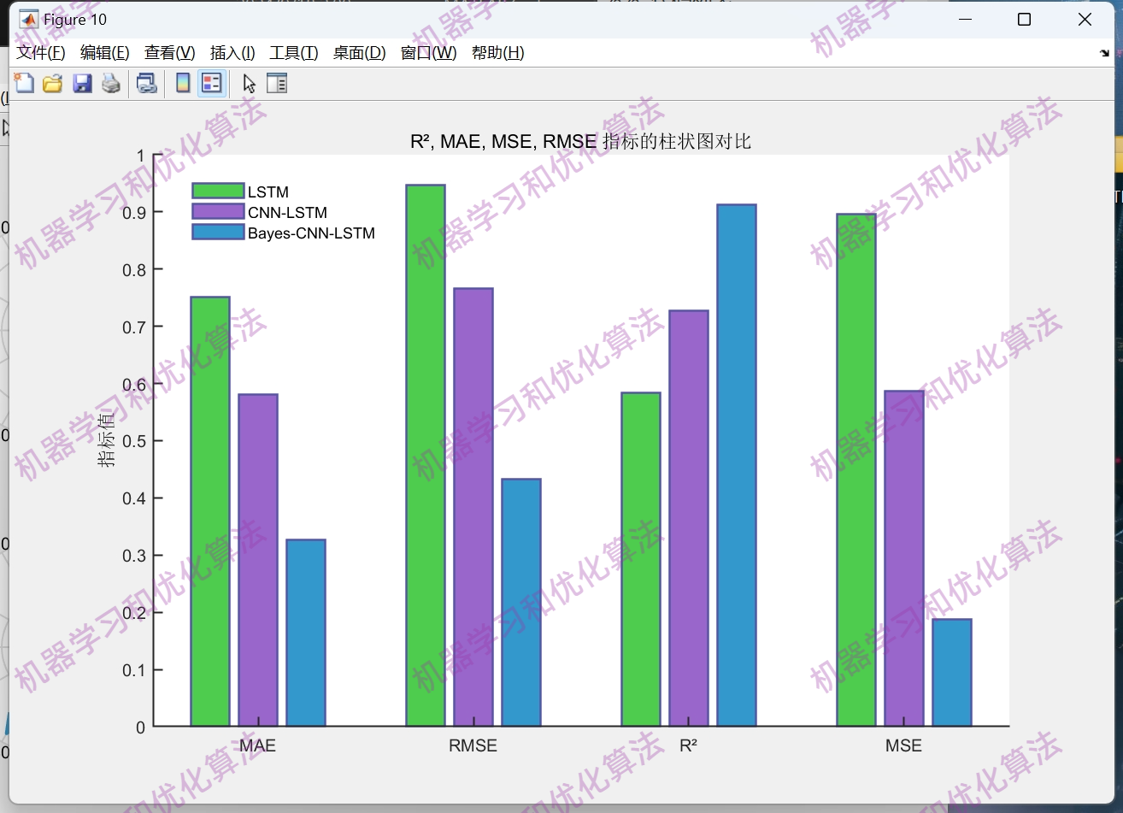Create a new figure
Viewport: 1123px width, 813px height.
(x=24, y=83)
